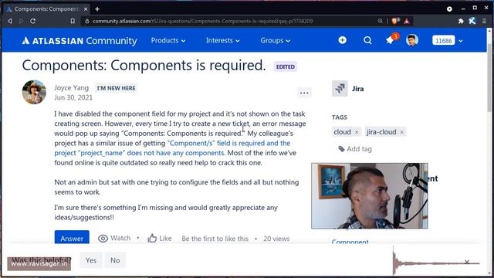Click the I'M NEW HERE badge
494x278 pixels.
[x=116, y=88]
